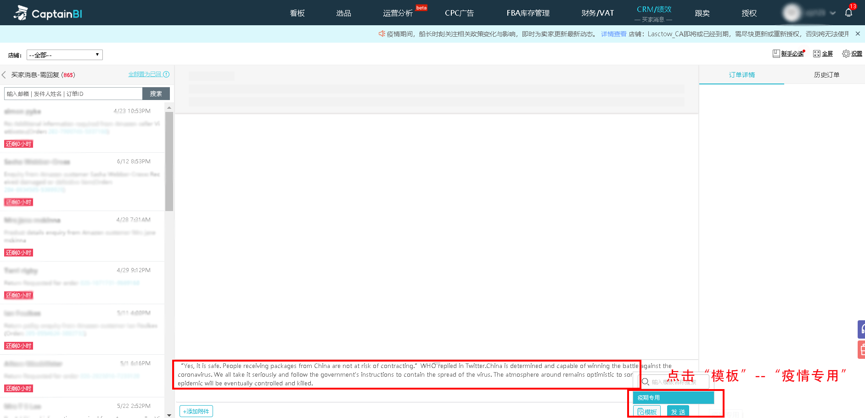
Task: Open the CRM/绩效 menu
Action: [654, 10]
